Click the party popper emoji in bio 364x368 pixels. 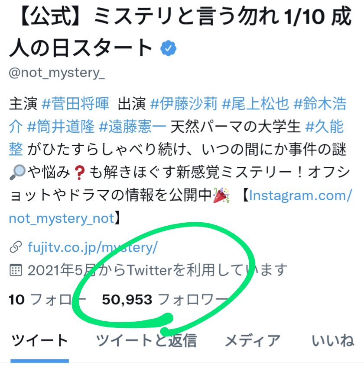click(221, 195)
